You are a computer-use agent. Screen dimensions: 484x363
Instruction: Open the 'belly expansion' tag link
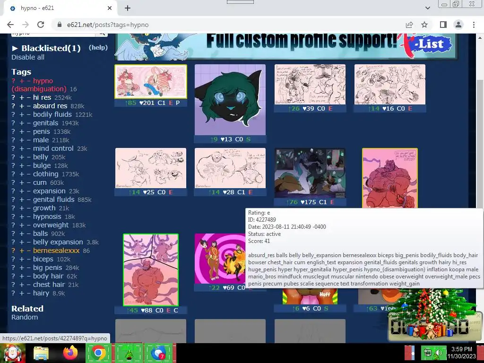(58, 242)
